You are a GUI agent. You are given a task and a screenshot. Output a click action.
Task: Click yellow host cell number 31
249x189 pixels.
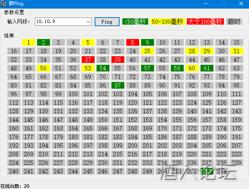pyautogui.click(x=236, y=51)
